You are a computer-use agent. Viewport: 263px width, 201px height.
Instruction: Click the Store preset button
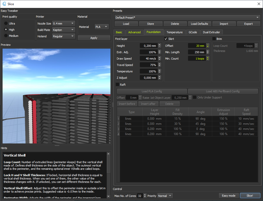point(151,24)
